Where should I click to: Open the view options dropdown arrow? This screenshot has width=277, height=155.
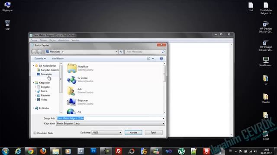coord(153,59)
